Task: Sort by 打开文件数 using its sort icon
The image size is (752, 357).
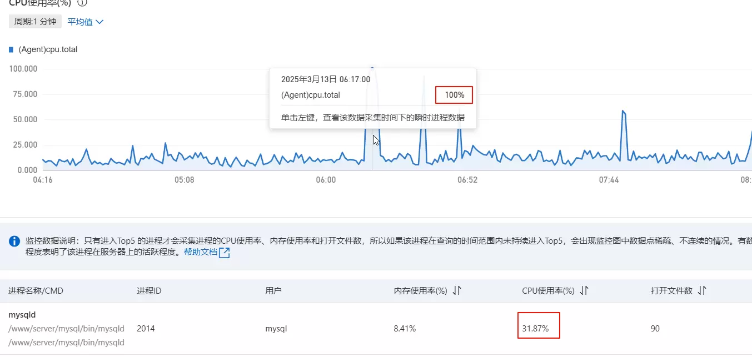Action: pos(702,290)
